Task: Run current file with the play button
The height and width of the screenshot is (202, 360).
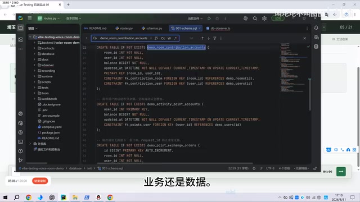Action: tap(209, 19)
